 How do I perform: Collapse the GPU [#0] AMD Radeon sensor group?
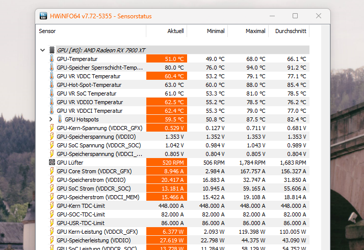click(x=42, y=50)
